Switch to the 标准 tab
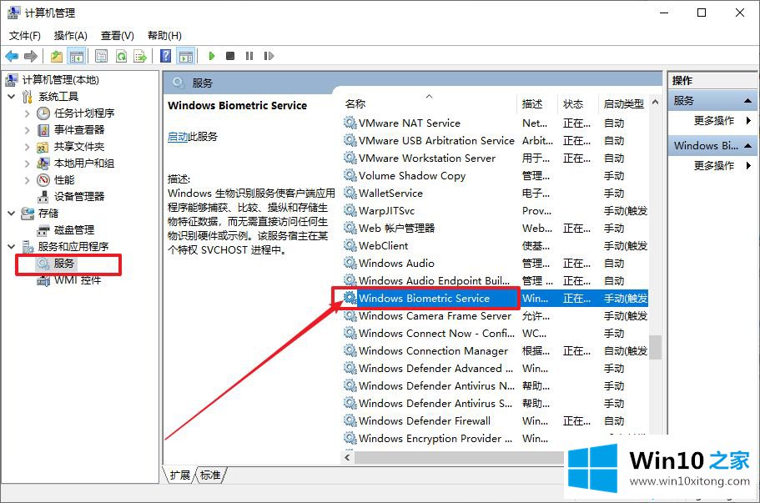The width and height of the screenshot is (760, 503). 210,475
